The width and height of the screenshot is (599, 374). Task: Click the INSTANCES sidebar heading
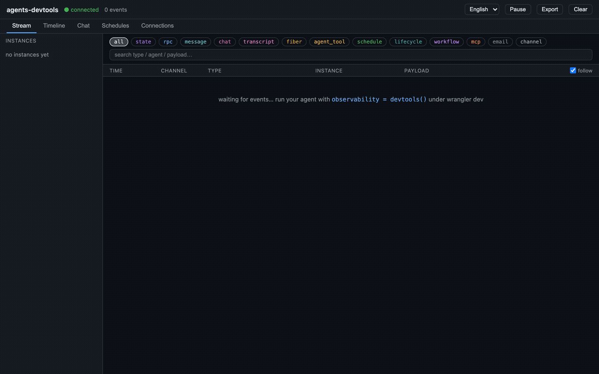(21, 41)
